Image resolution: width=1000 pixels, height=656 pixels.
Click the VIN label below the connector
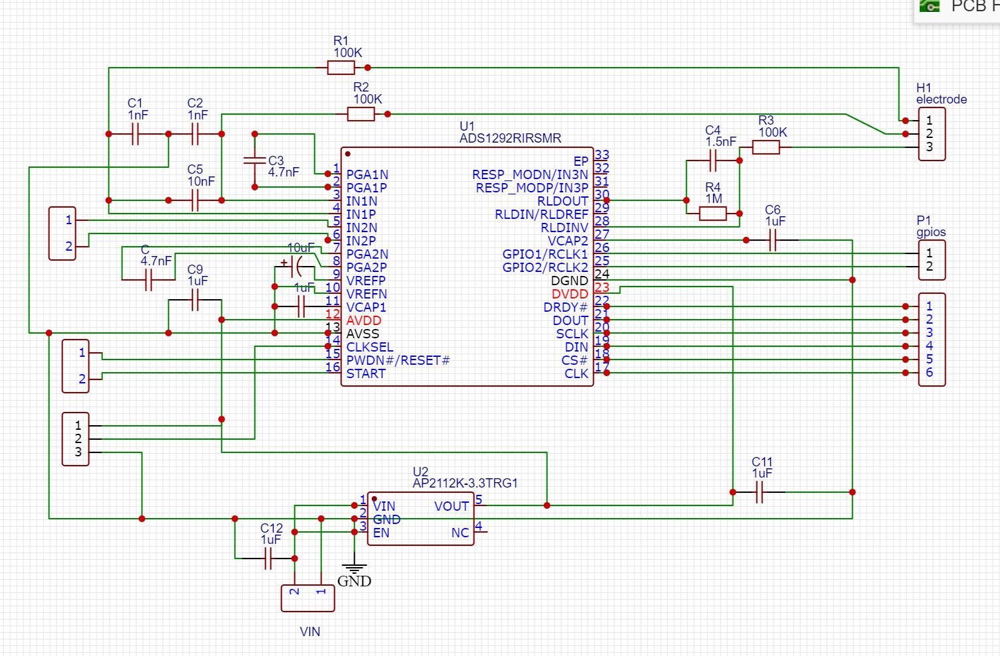(x=310, y=631)
